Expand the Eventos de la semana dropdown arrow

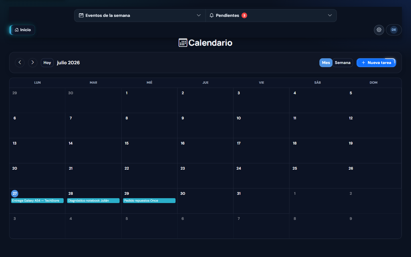[199, 15]
